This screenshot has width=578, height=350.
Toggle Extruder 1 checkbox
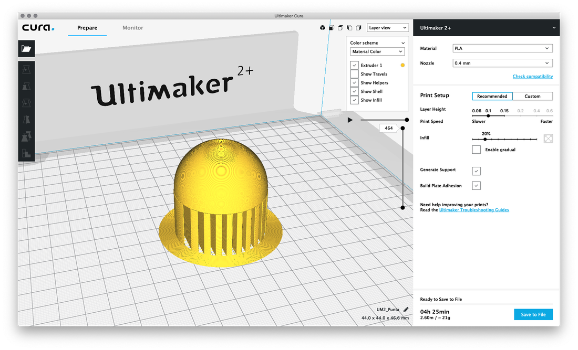[x=354, y=65]
